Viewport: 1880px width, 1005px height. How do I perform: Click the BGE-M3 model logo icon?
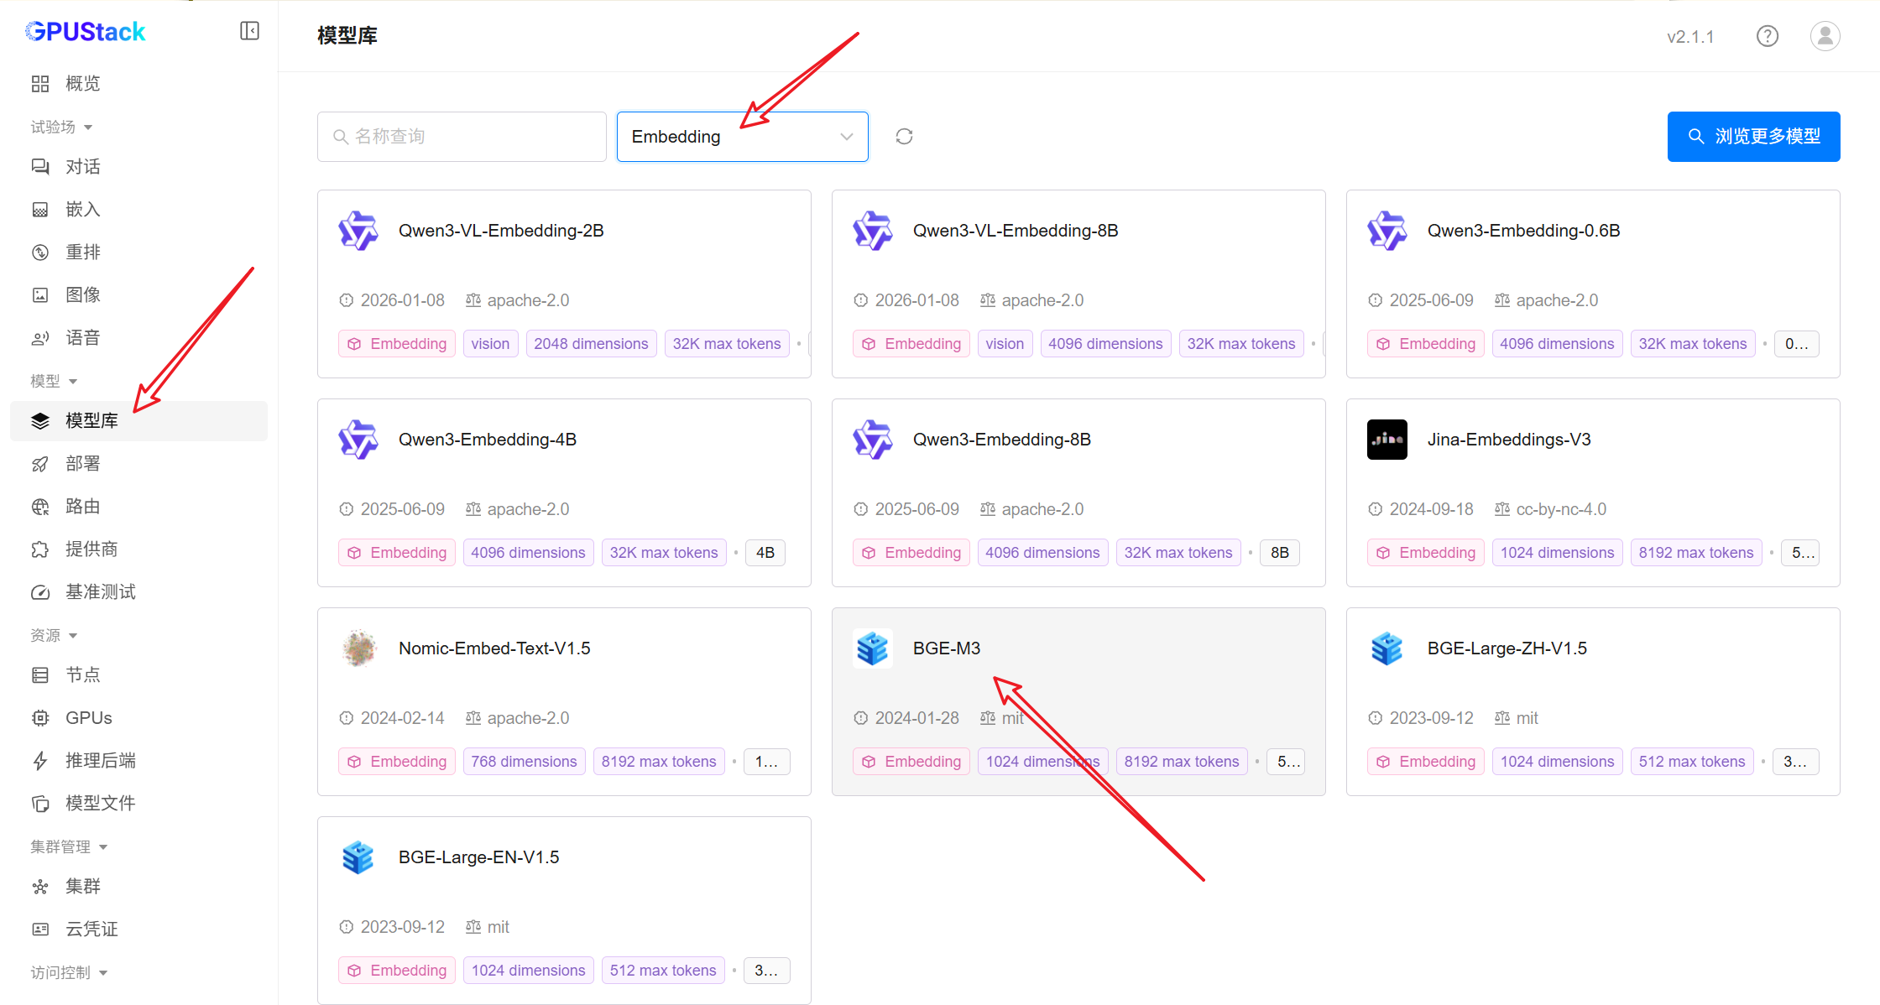[x=872, y=648]
